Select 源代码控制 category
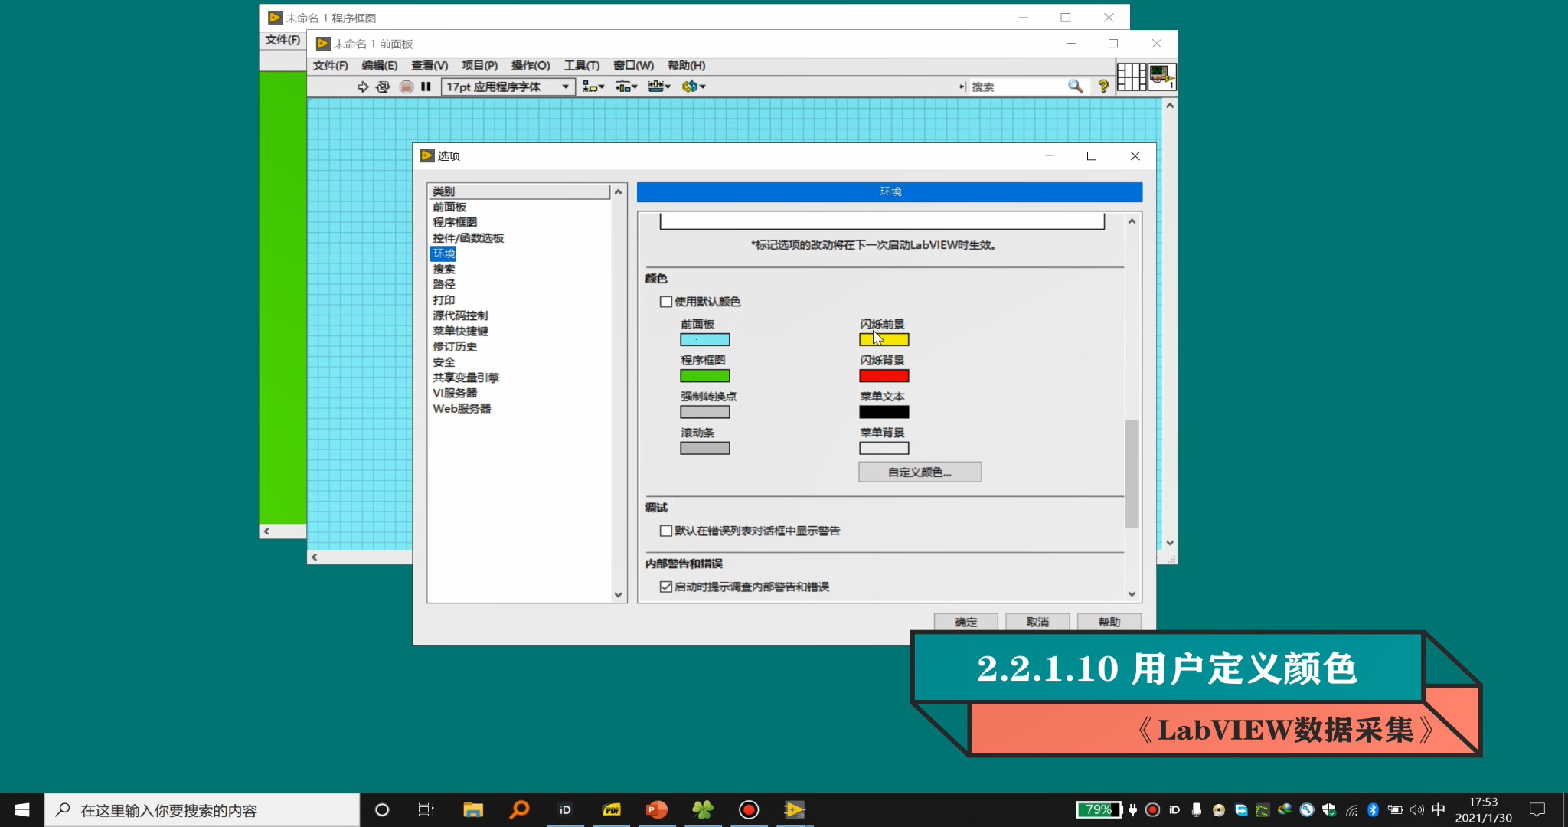Image resolution: width=1568 pixels, height=827 pixels. pyautogui.click(x=460, y=315)
